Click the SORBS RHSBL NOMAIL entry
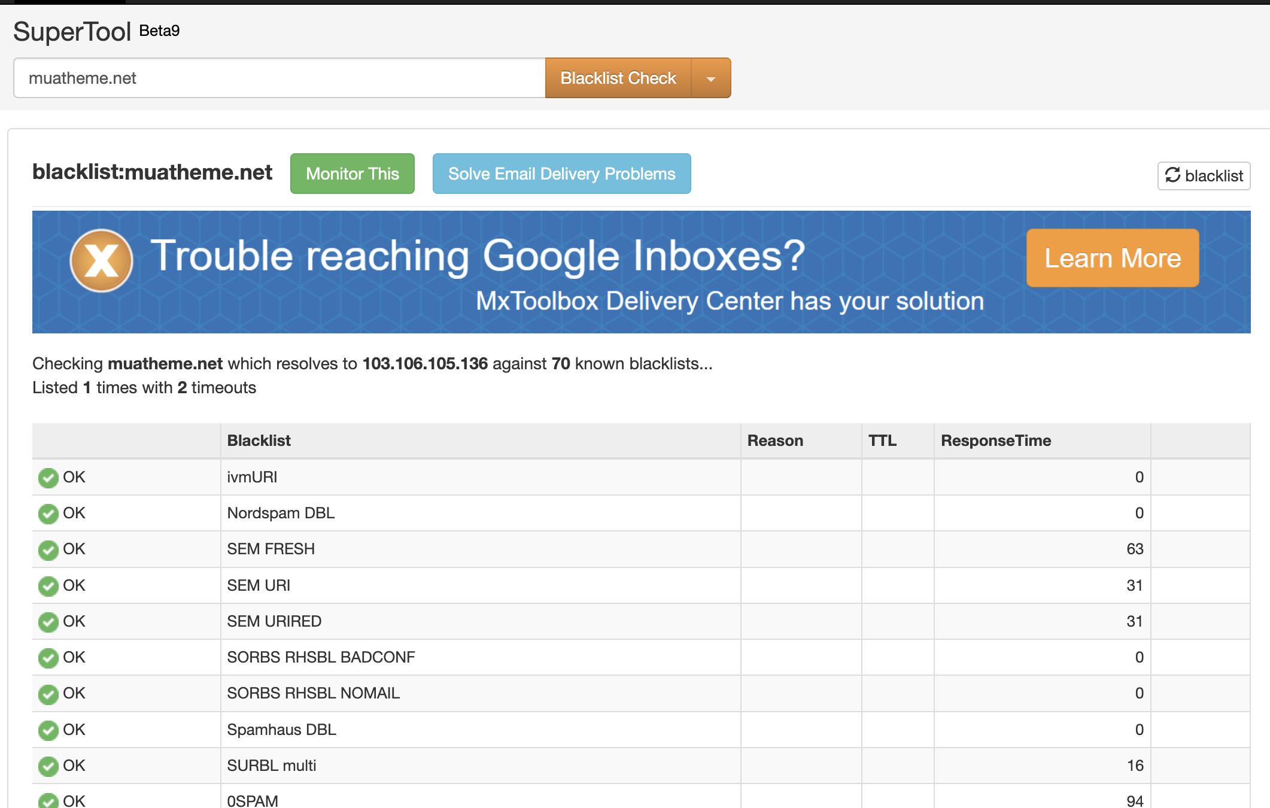Viewport: 1270px width, 808px height. (313, 693)
